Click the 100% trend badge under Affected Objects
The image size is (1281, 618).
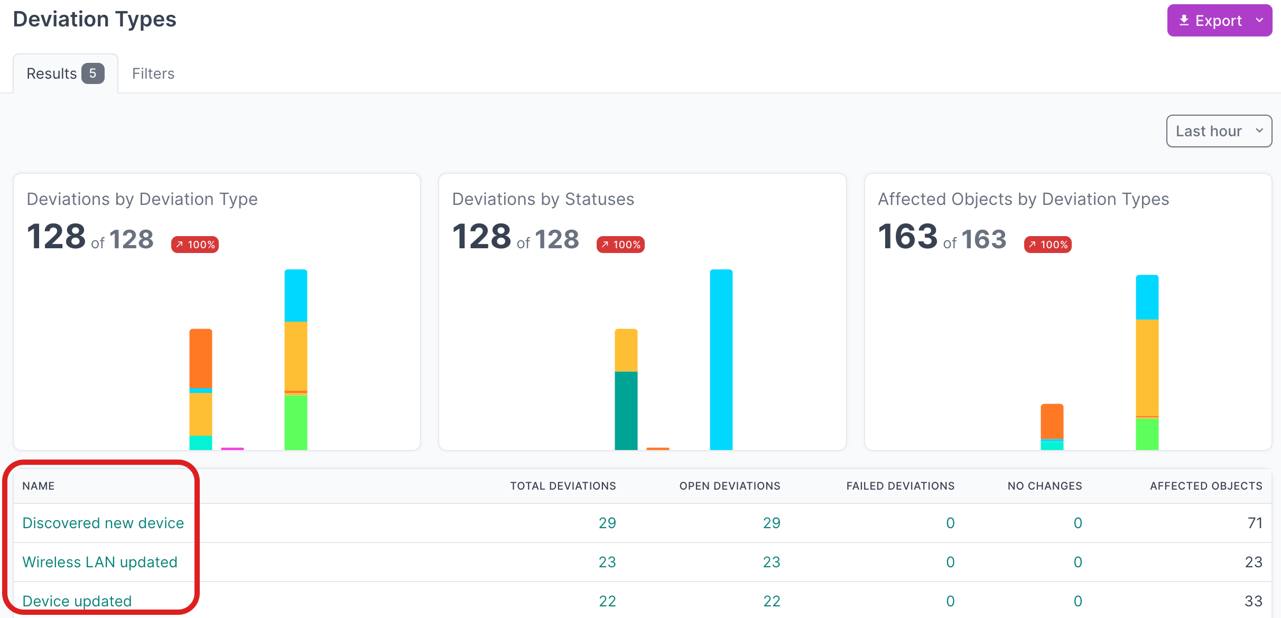[1047, 245]
